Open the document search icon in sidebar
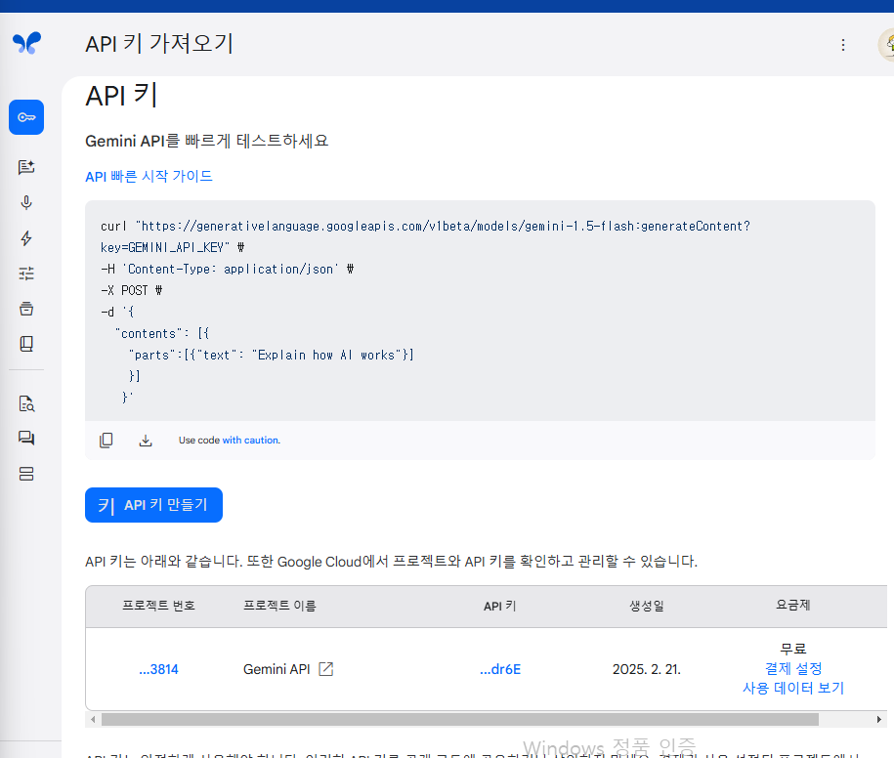The height and width of the screenshot is (758, 894). pyautogui.click(x=26, y=403)
